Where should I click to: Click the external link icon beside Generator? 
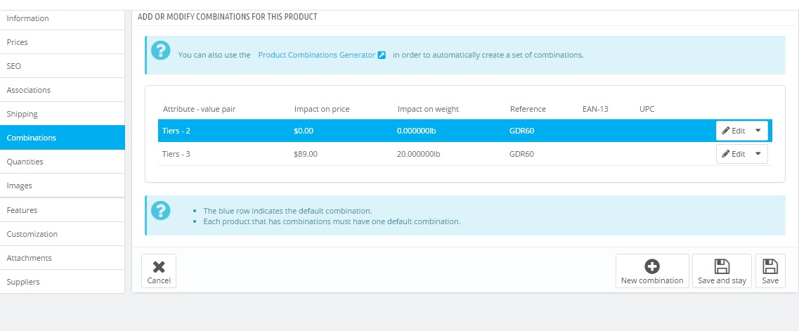coord(382,55)
